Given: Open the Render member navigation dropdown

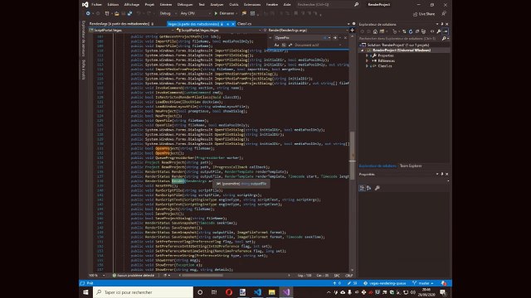Looking at the screenshot, I should click(x=305, y=31).
